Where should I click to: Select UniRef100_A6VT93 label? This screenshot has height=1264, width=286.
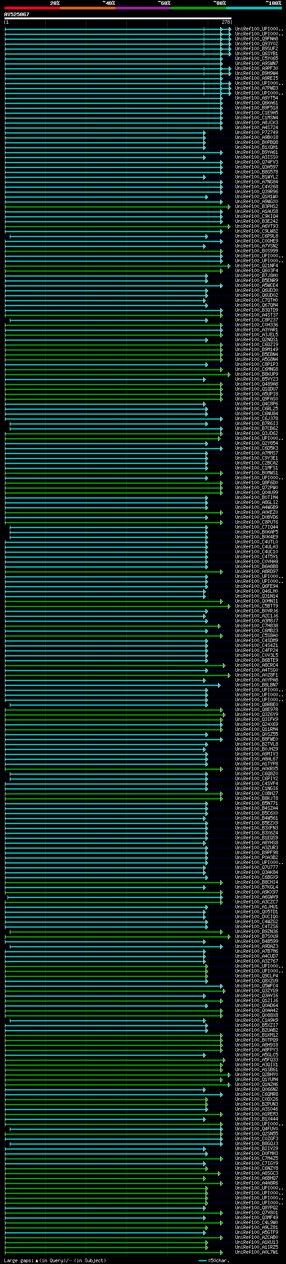point(257,226)
